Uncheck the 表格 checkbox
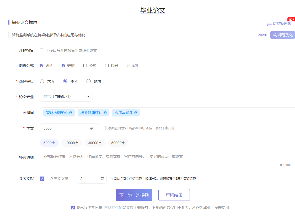 63,66
